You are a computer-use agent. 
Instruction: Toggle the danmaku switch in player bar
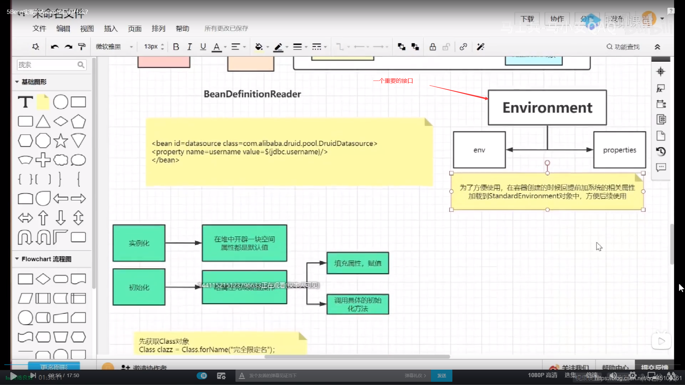tap(202, 375)
